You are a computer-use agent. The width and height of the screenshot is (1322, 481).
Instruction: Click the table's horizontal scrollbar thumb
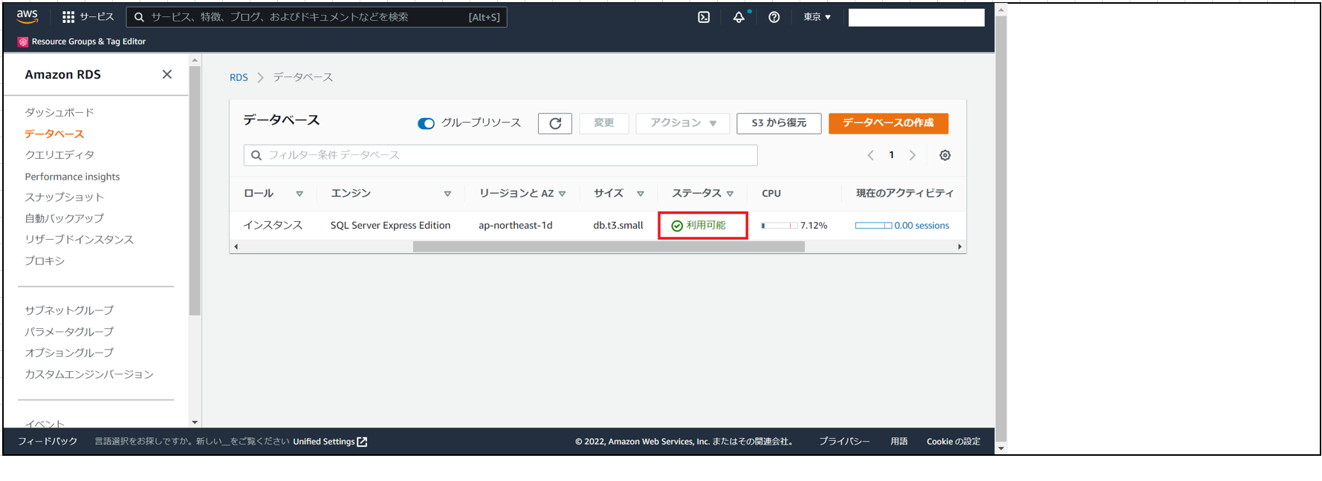(x=609, y=246)
